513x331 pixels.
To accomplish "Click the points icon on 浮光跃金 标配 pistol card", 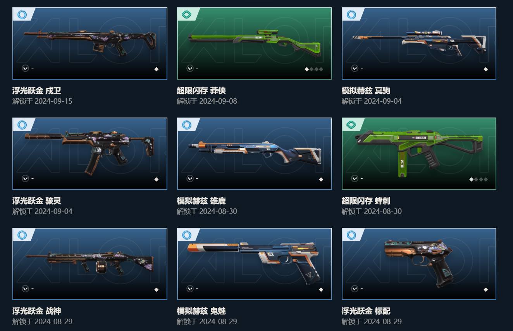I will tap(355, 288).
